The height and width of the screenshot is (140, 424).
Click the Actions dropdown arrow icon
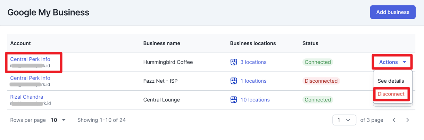click(x=405, y=62)
